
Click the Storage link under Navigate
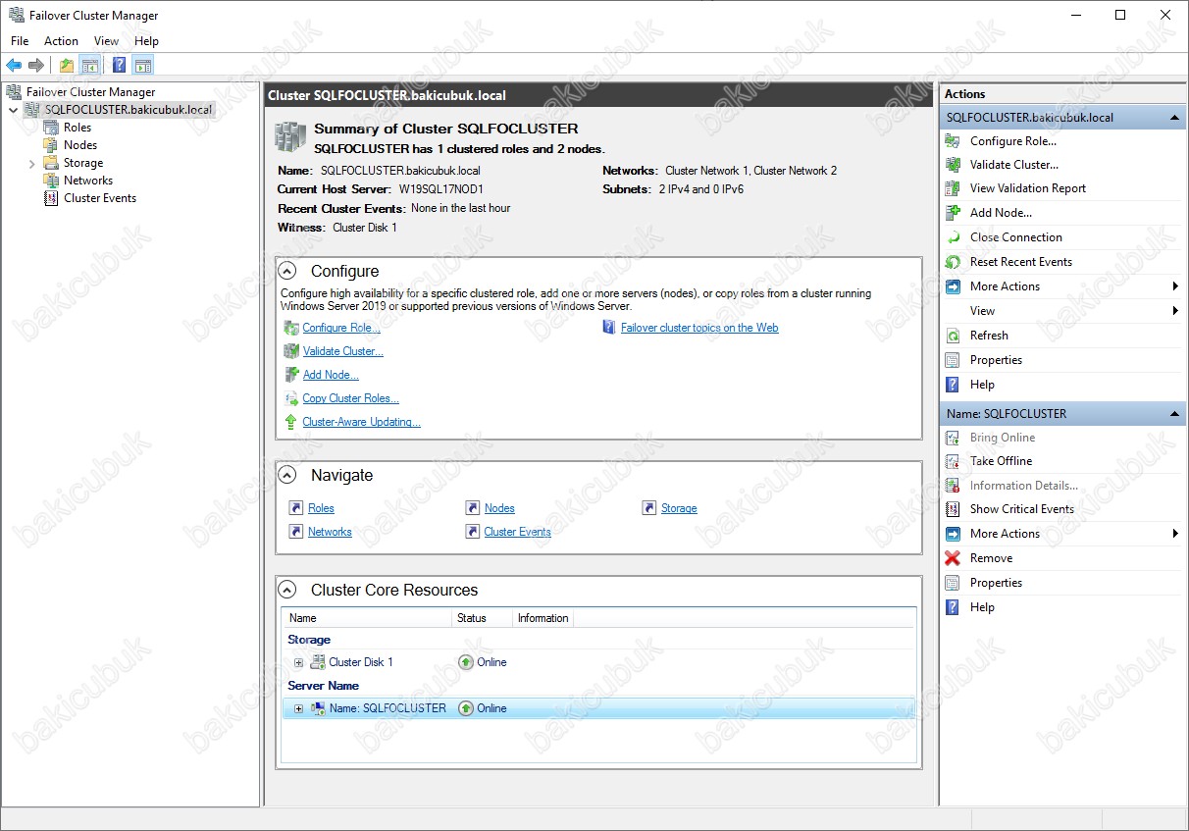pos(679,508)
